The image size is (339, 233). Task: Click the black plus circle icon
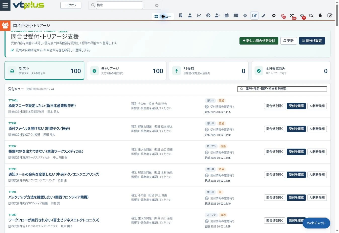(274, 16)
